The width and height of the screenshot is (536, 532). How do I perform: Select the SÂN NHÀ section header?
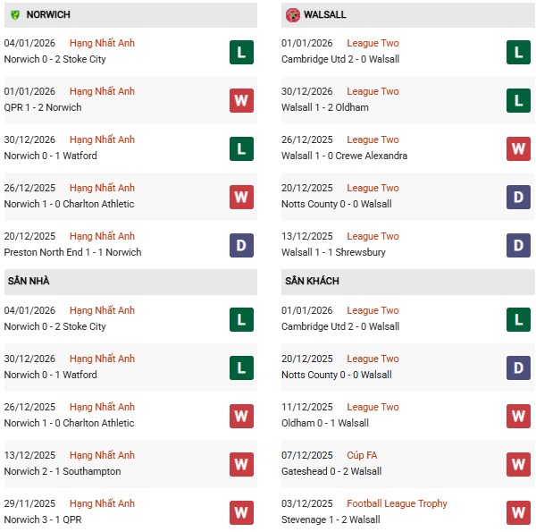pos(29,282)
